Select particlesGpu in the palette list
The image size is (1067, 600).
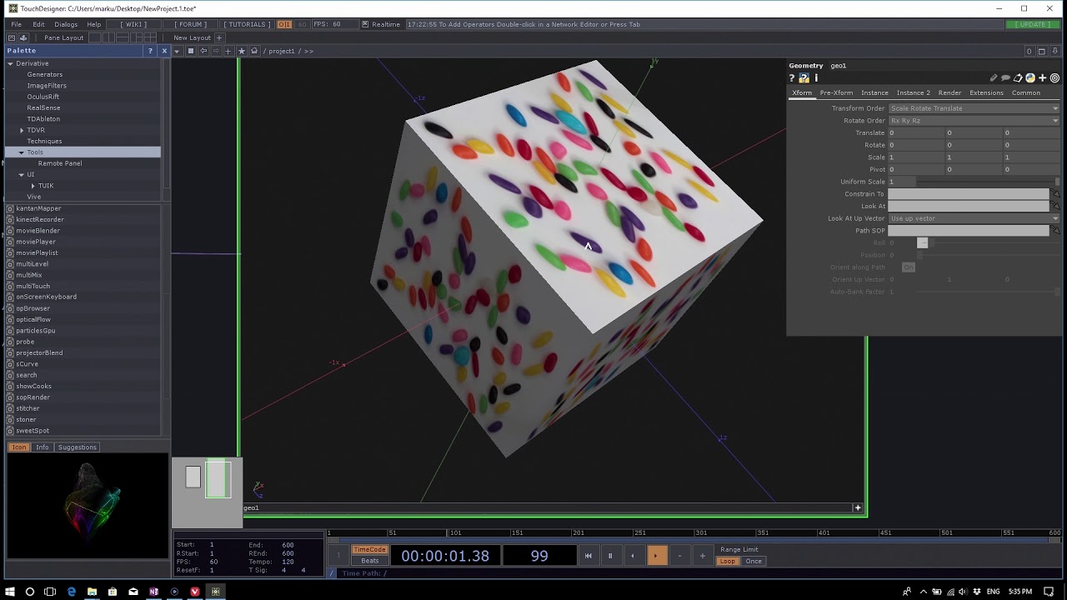pyautogui.click(x=36, y=331)
